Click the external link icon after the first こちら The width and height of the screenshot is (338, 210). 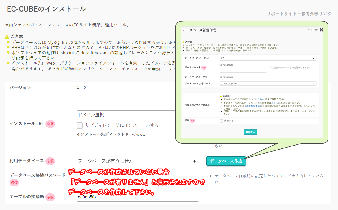pos(265,99)
